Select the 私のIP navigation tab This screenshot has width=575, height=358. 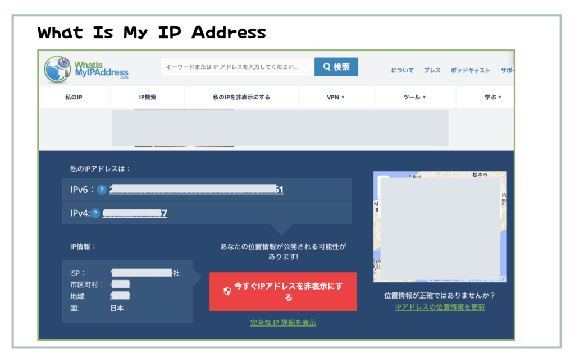tap(74, 97)
